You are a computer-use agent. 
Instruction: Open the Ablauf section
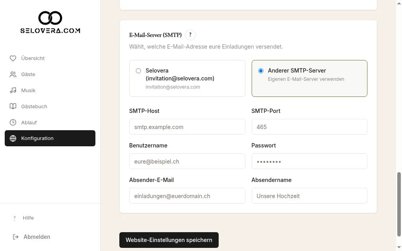pos(50,122)
